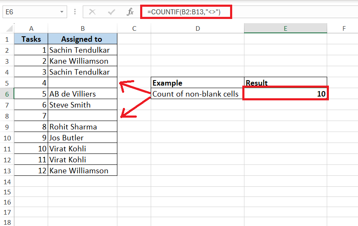The image size is (358, 226).
Task: Select row 12 header
Action: coord(7,160)
